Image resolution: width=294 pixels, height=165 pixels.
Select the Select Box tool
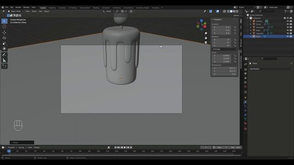[4, 21]
